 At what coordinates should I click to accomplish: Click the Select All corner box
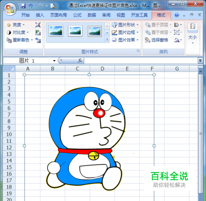pos(9,69)
